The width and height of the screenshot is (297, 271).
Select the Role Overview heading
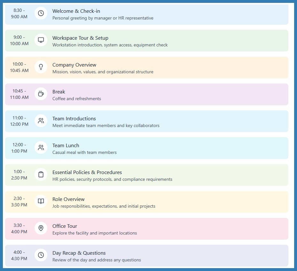[x=68, y=199]
